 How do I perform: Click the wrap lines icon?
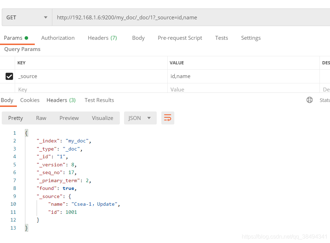coord(168,118)
